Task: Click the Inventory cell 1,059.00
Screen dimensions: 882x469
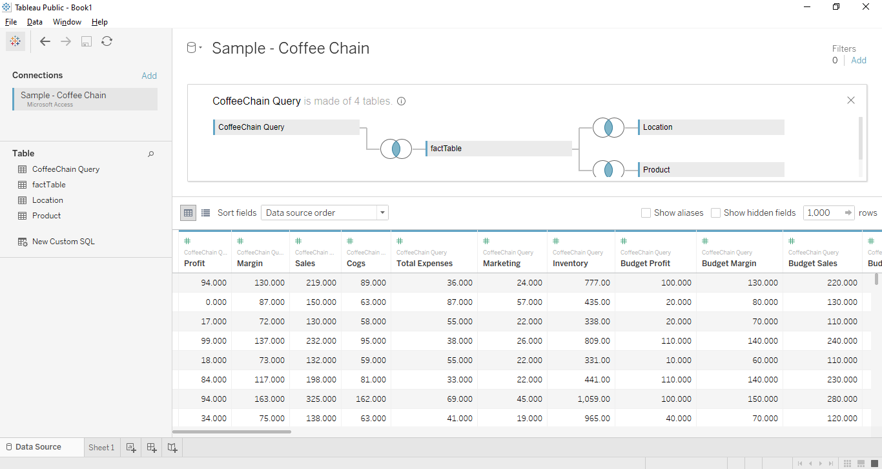Action: coord(580,399)
